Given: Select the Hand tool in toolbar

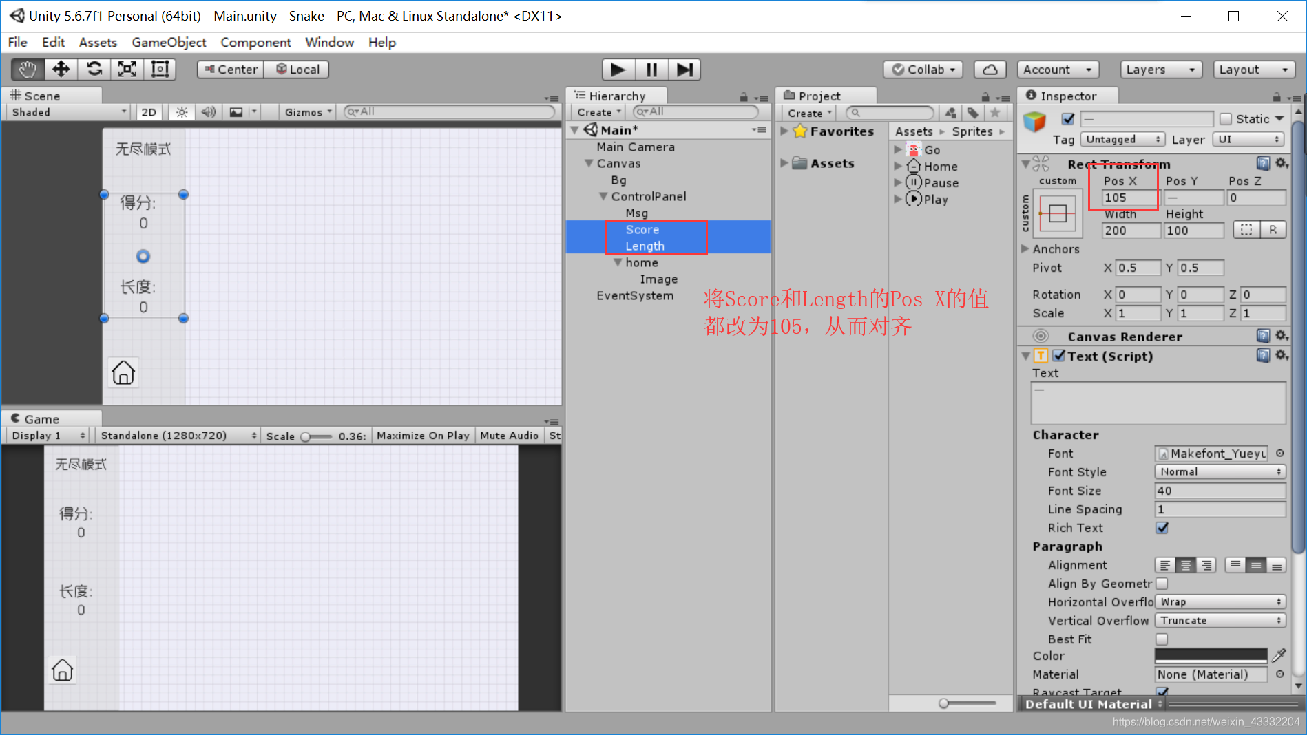Looking at the screenshot, I should pos(28,70).
